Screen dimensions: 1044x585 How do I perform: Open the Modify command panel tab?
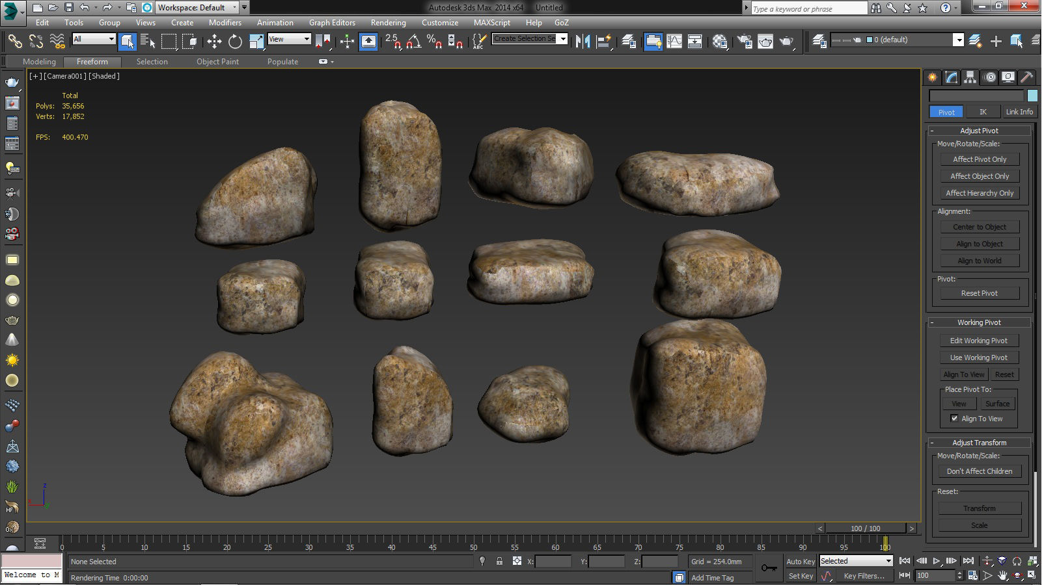[952, 77]
